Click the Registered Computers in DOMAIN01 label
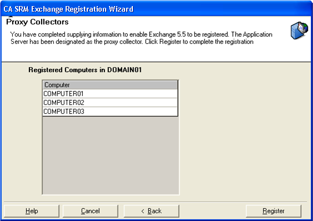This screenshot has width=313, height=221. (85, 70)
